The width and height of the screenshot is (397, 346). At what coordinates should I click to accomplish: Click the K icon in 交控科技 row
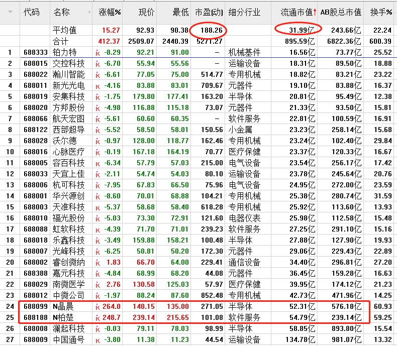(x=97, y=64)
